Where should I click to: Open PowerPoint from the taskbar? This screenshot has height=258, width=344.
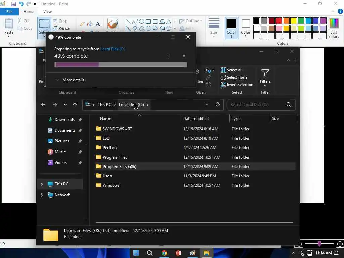[178, 253]
